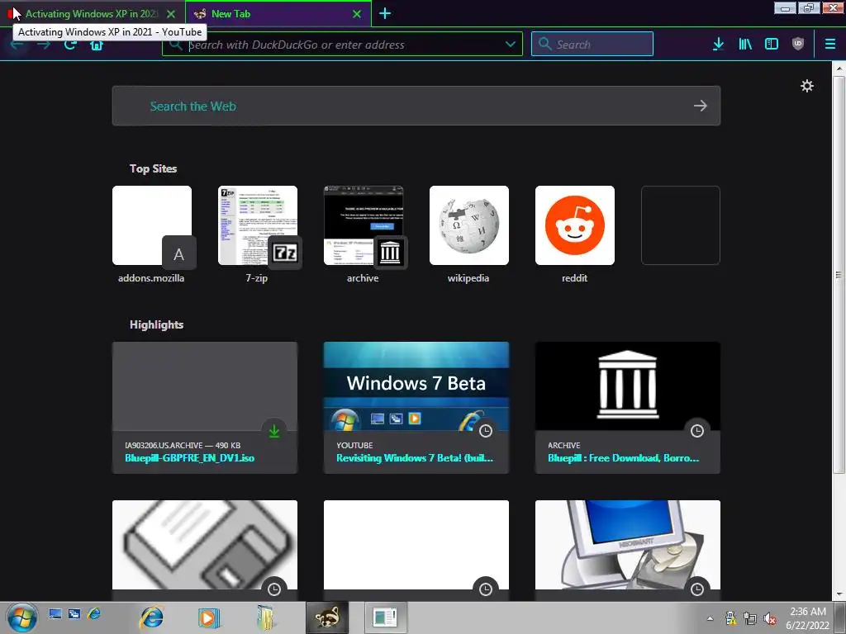
Task: Click the Windows Start orb
Action: point(22,617)
